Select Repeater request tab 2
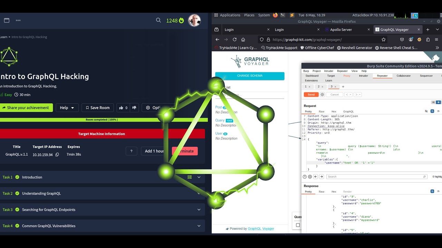 coord(320,87)
